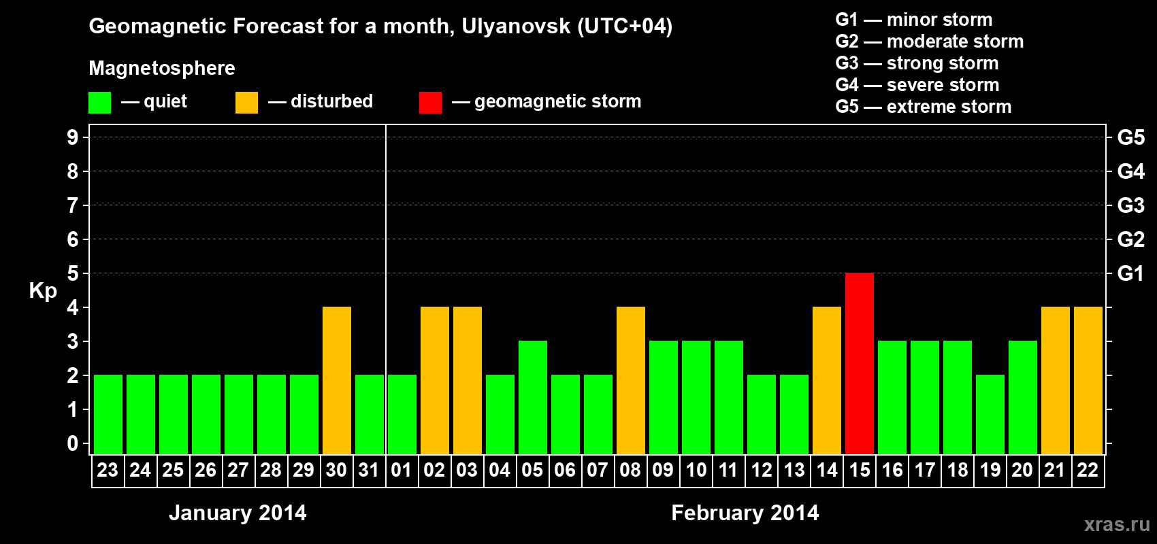
Task: Click the G1 label on right axis
Action: (x=1131, y=273)
